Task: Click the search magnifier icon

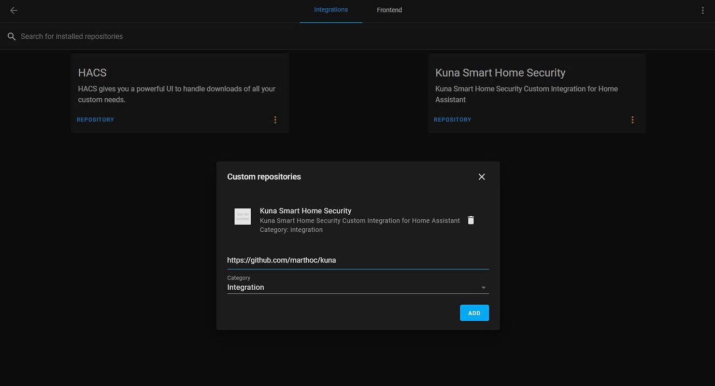Action: point(11,36)
